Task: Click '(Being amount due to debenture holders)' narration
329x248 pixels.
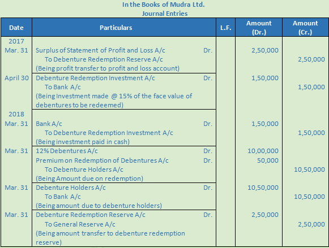Action: click(99, 206)
